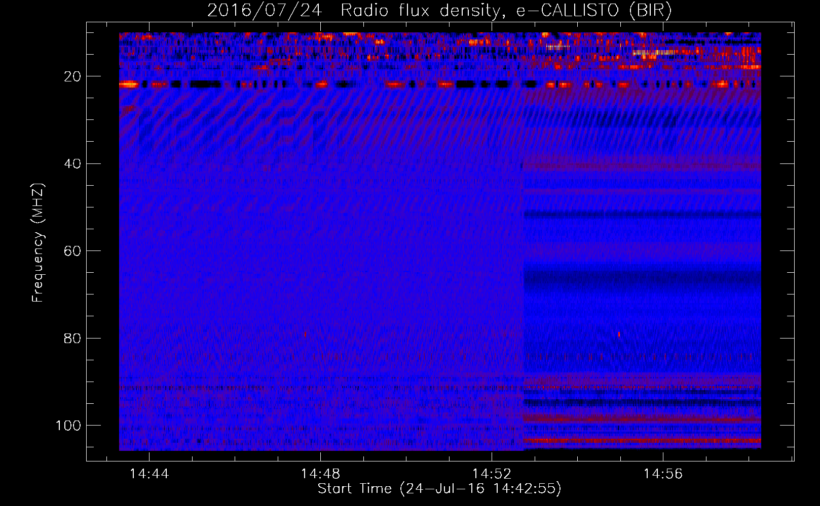The height and width of the screenshot is (506, 820).
Task: Click the 60 frequency axis label
Action: 73,251
